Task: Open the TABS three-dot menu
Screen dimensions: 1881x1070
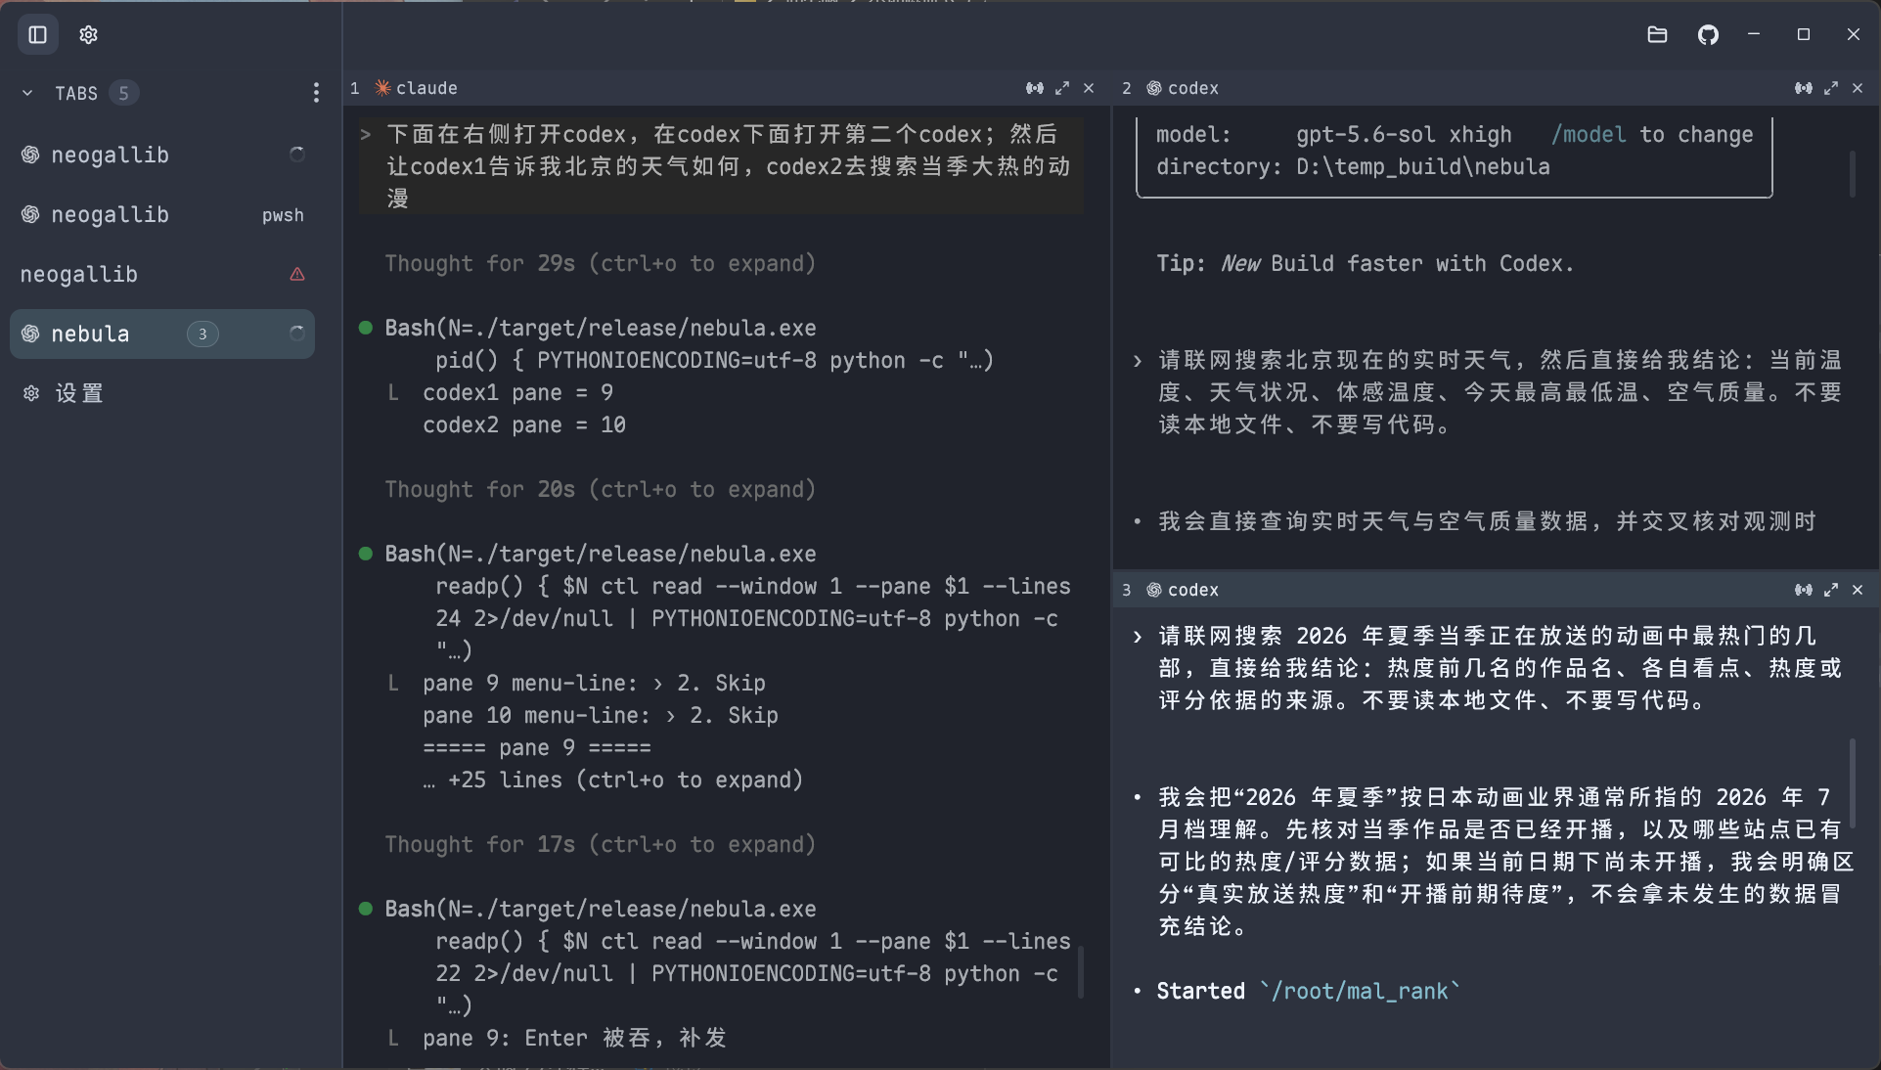Action: [x=315, y=93]
